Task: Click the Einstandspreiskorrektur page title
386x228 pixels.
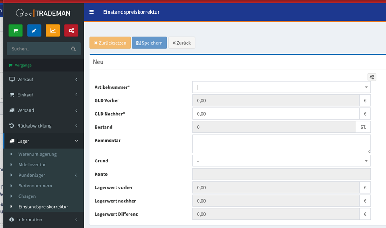Action: [x=131, y=12]
